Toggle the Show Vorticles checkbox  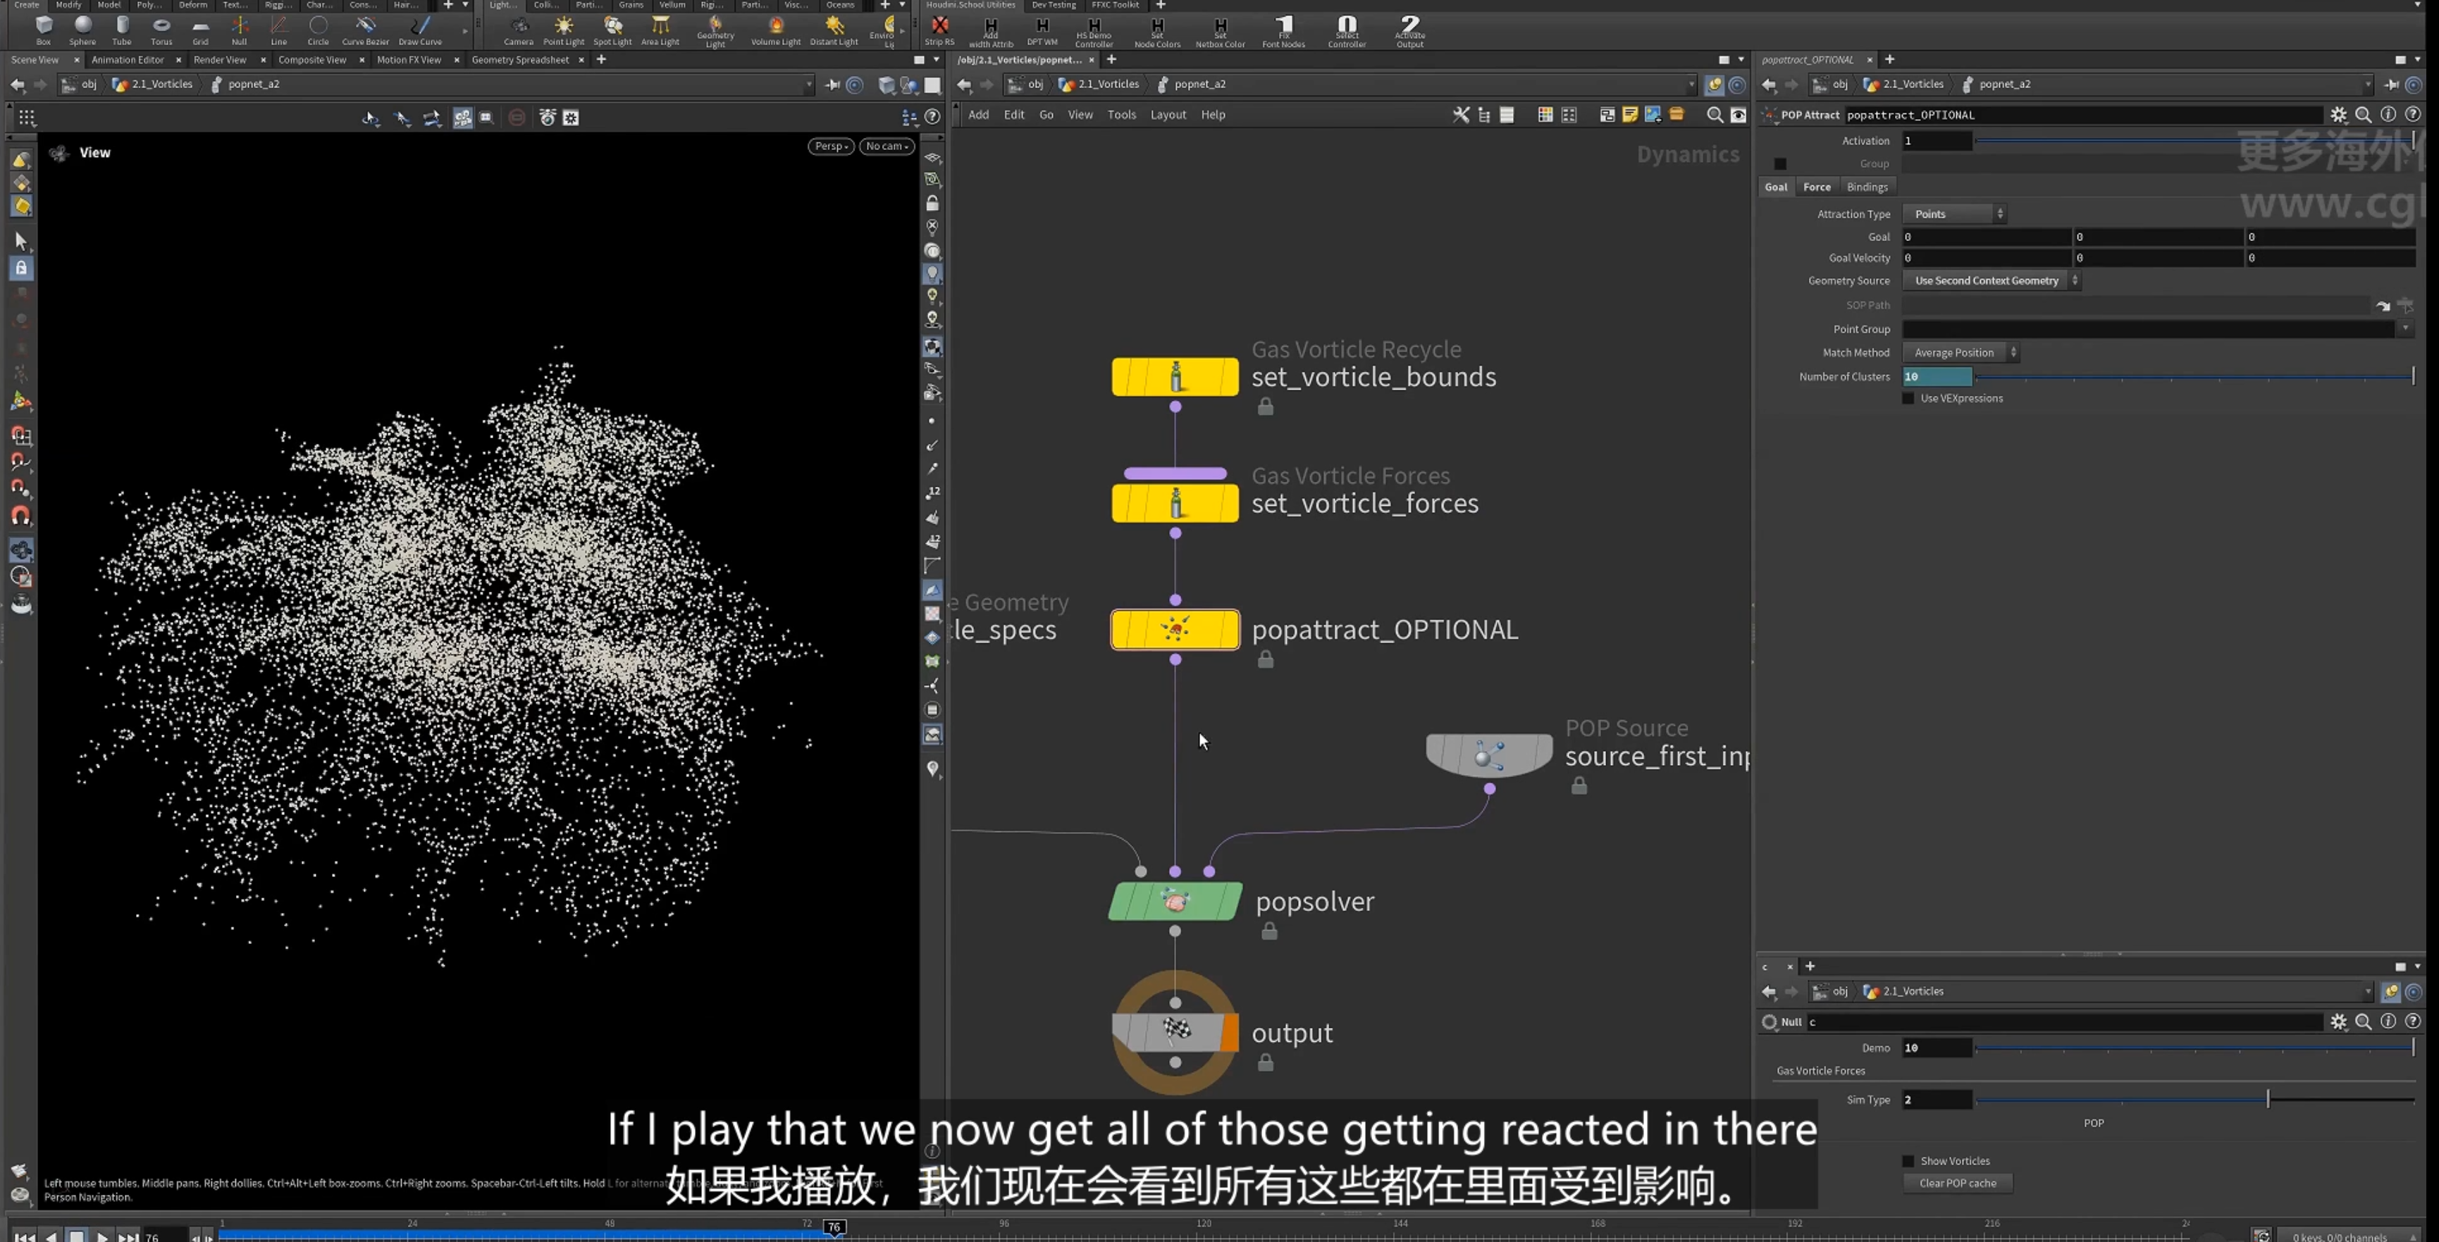(1908, 1160)
